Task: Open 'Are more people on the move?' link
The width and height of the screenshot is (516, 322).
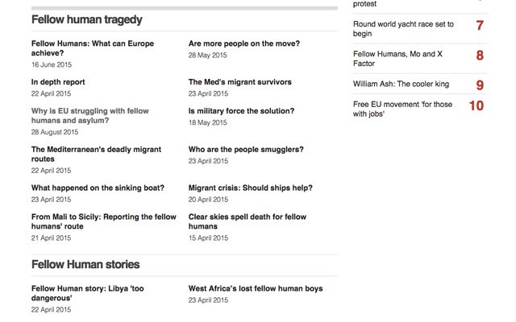Action: click(x=243, y=43)
